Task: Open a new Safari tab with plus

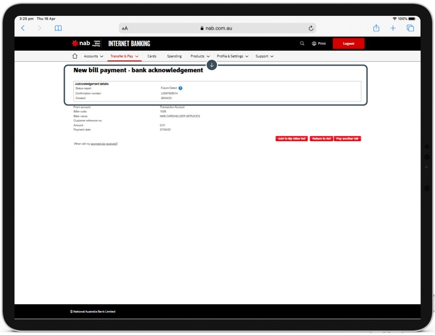Action: tap(393, 28)
